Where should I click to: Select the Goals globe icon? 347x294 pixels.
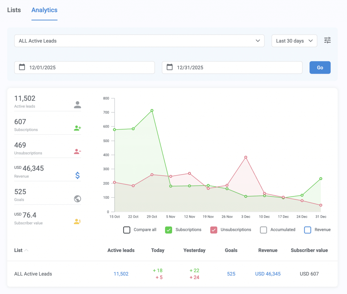coord(77,198)
